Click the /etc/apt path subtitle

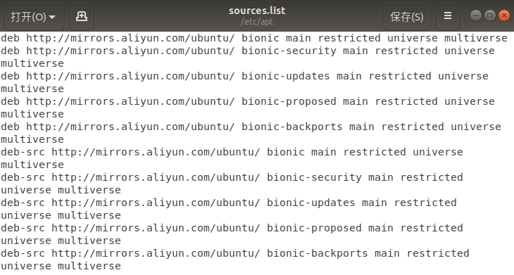pos(257,22)
